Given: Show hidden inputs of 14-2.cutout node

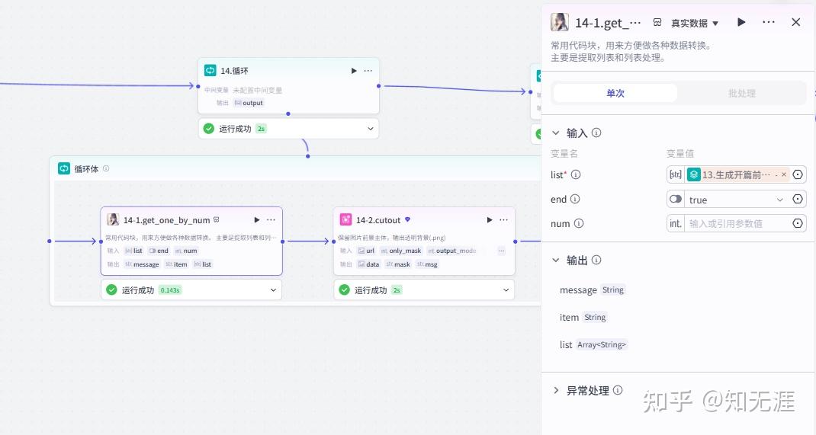Looking at the screenshot, I should (501, 251).
